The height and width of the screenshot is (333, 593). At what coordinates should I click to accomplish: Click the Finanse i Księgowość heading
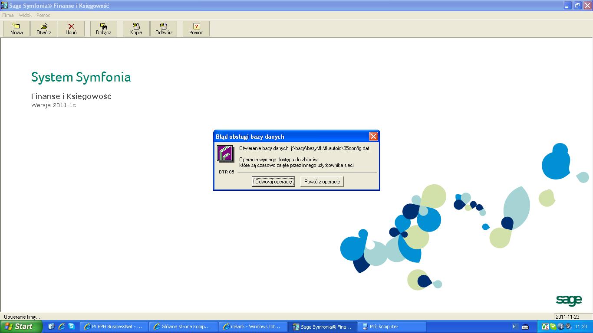click(71, 96)
